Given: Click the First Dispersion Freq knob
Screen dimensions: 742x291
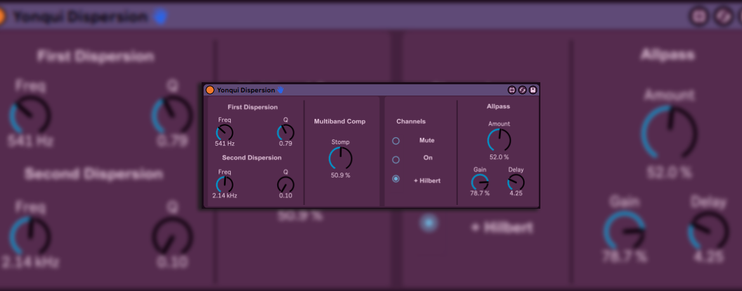Looking at the screenshot, I should click(225, 133).
